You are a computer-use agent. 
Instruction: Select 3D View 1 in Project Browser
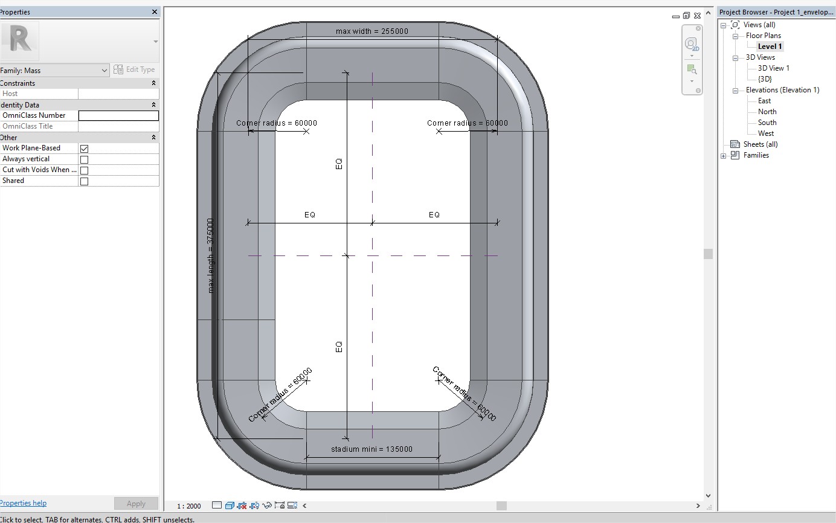pos(773,68)
